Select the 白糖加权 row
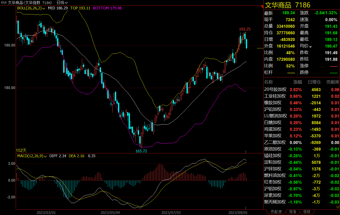This screenshot has height=215, width=340. click(302, 123)
